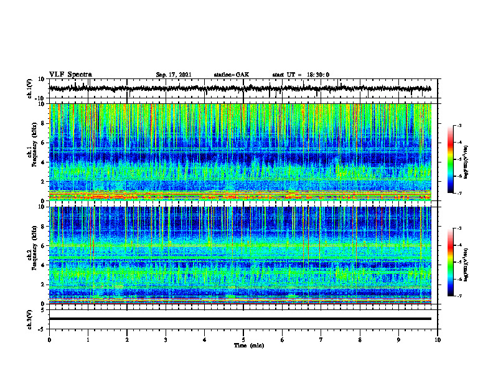Click the ch.2 PSD color bar

point(451,262)
